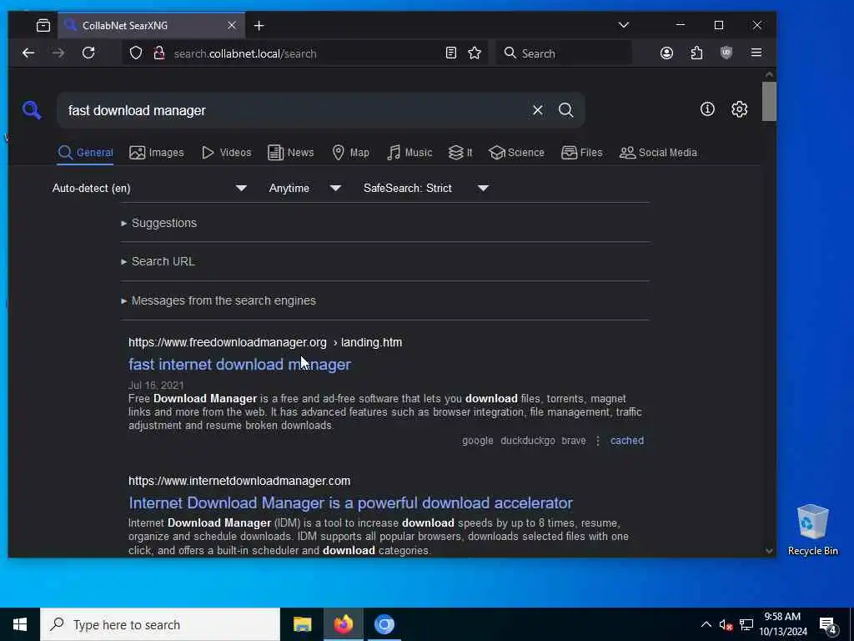The height and width of the screenshot is (641, 854).
Task: Toggle reader view icon in address bar
Action: (451, 53)
